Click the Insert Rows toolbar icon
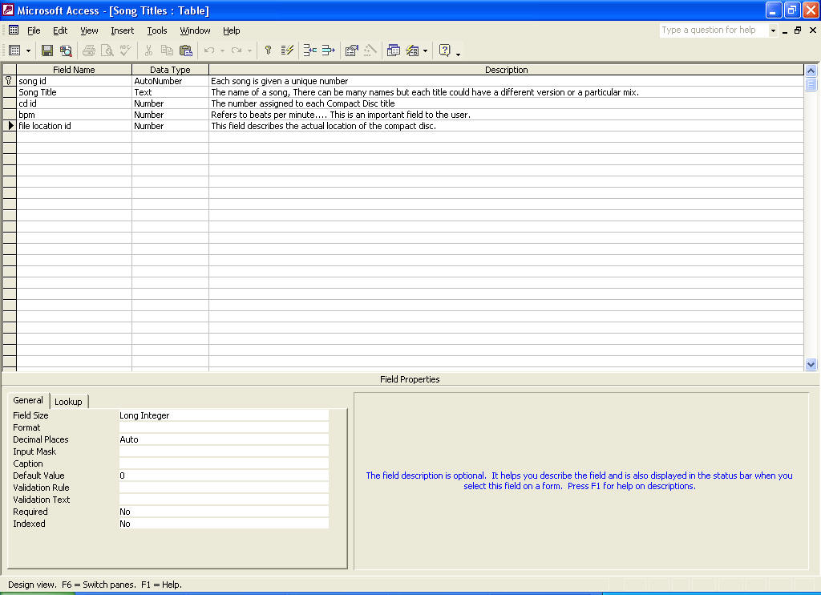This screenshot has width=821, height=595. [x=309, y=51]
